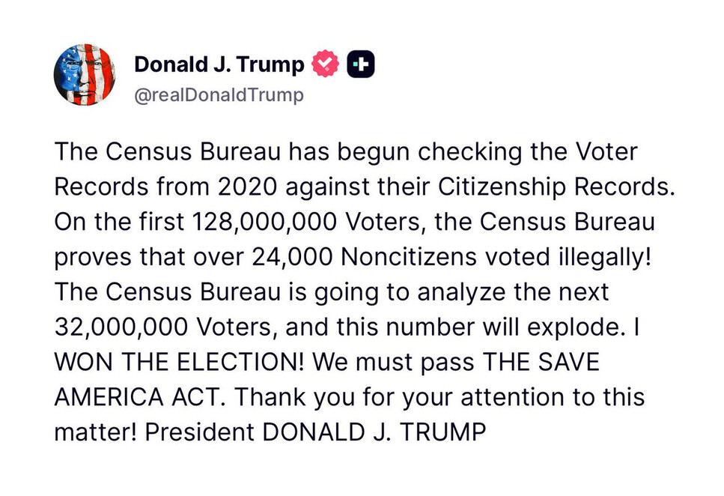The width and height of the screenshot is (724, 496).
Task: Click the first Census Bureau mention
Action: click(x=193, y=151)
